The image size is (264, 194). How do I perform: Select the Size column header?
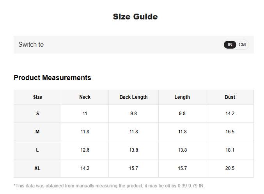(x=37, y=97)
